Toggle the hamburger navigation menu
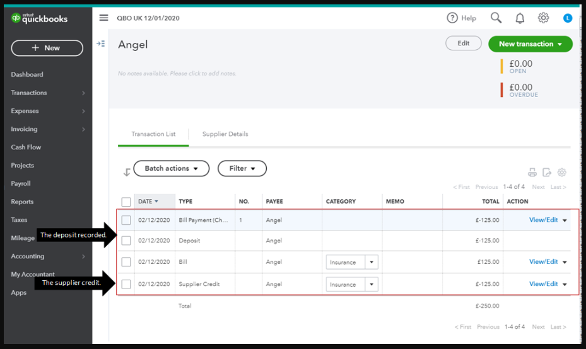This screenshot has height=349, width=586. 103,18
